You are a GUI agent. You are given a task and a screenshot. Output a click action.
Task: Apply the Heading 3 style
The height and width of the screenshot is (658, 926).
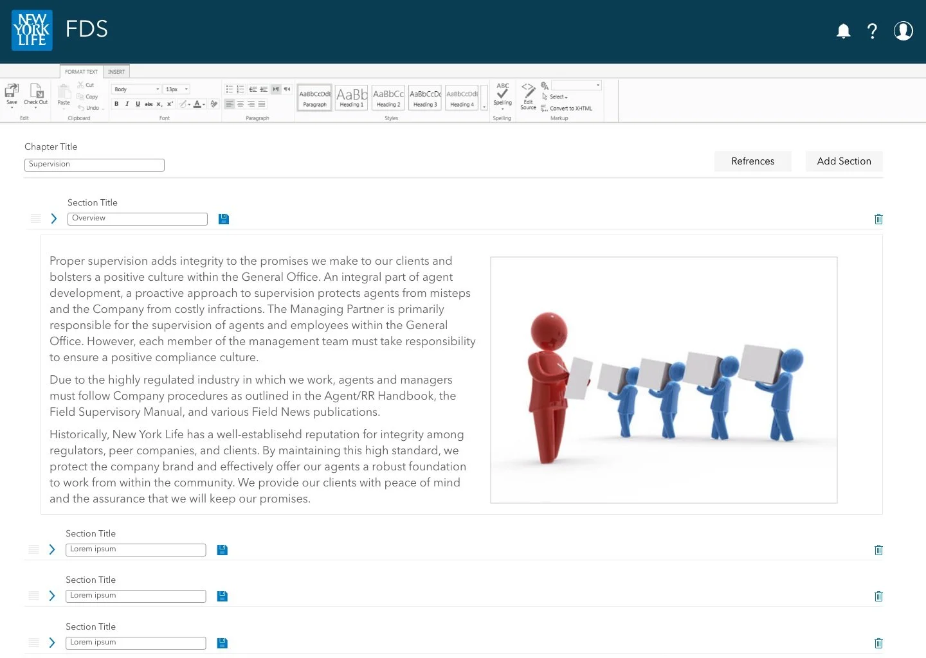(x=425, y=98)
